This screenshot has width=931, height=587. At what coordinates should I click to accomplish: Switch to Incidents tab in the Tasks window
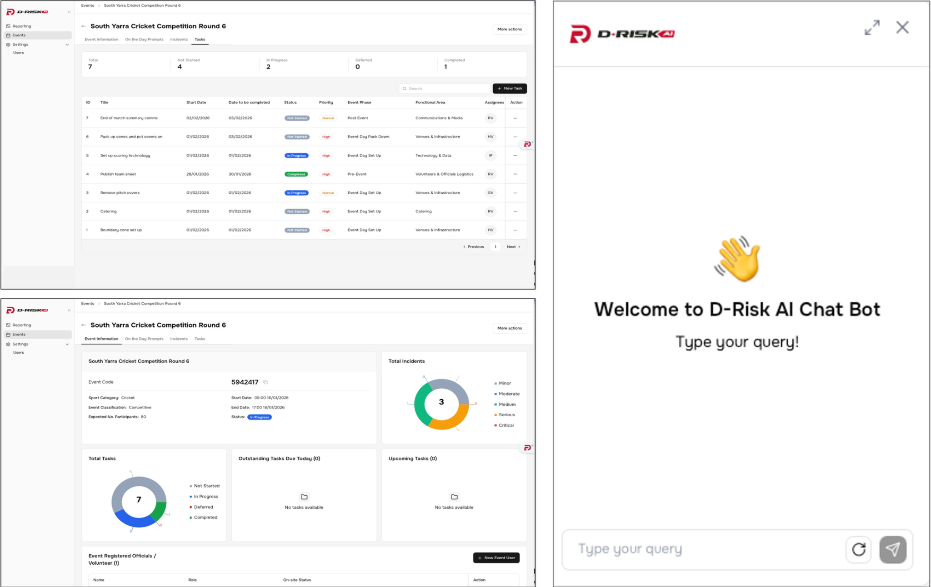(x=179, y=39)
